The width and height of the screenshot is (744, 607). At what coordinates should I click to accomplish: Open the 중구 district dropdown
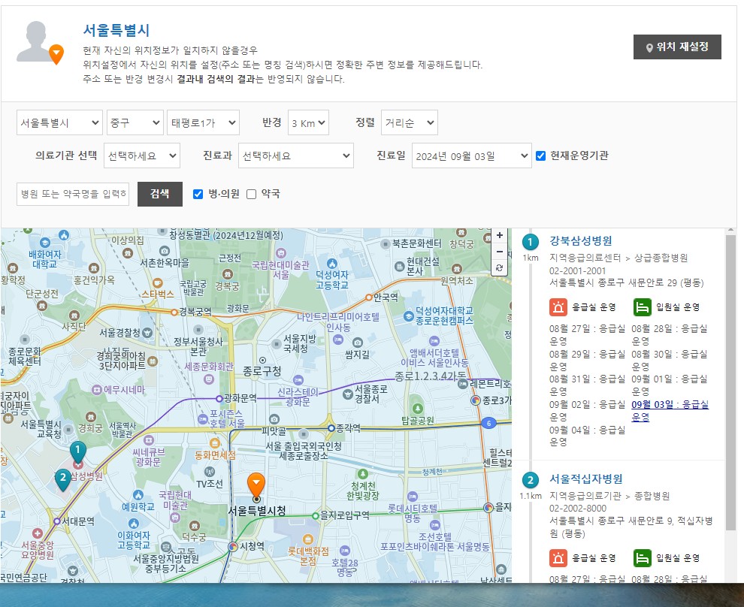(135, 122)
